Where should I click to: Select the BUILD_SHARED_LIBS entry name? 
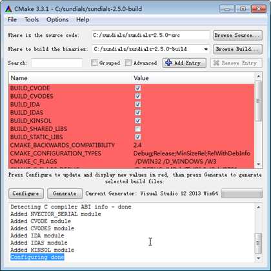[x=39, y=129]
